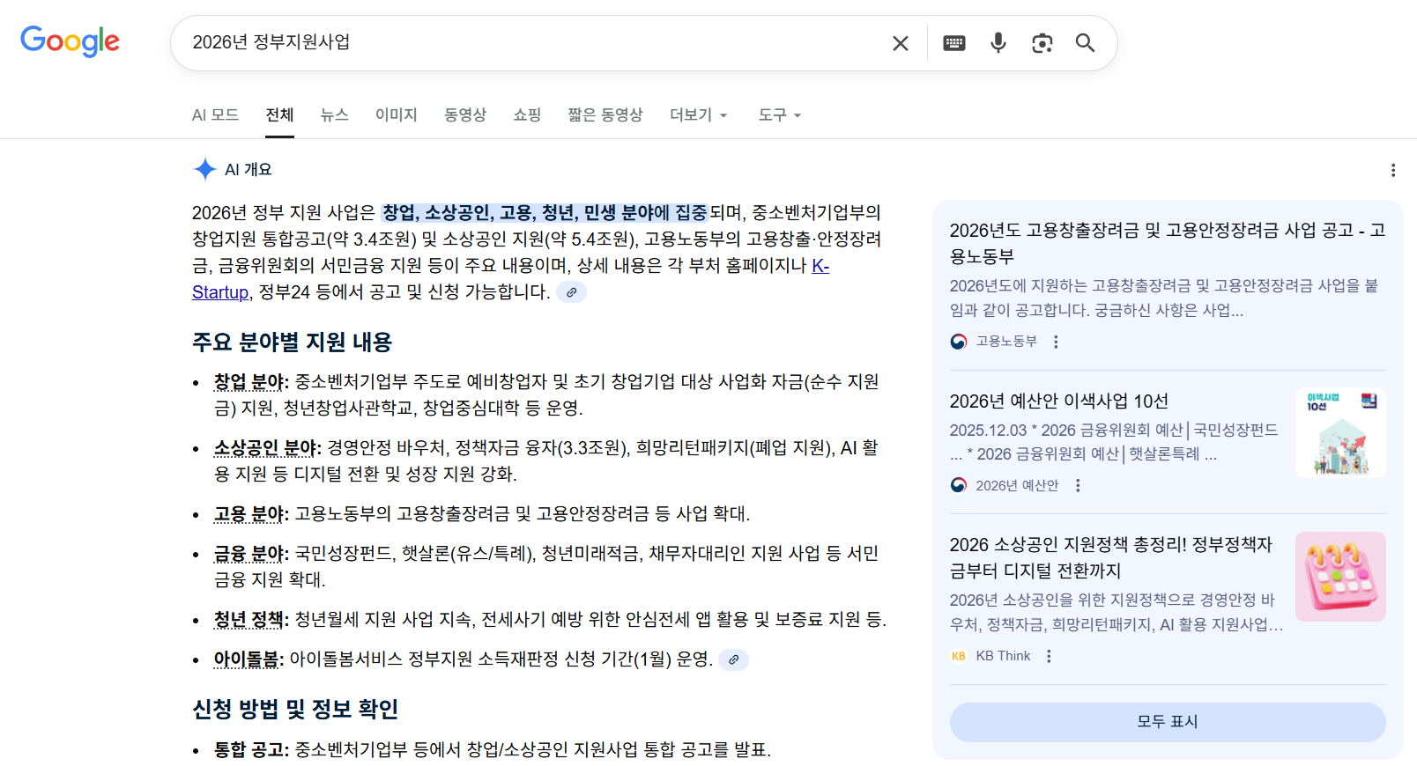This screenshot has height=766, width=1417.
Task: Select the 전체 results tab
Action: pos(280,114)
